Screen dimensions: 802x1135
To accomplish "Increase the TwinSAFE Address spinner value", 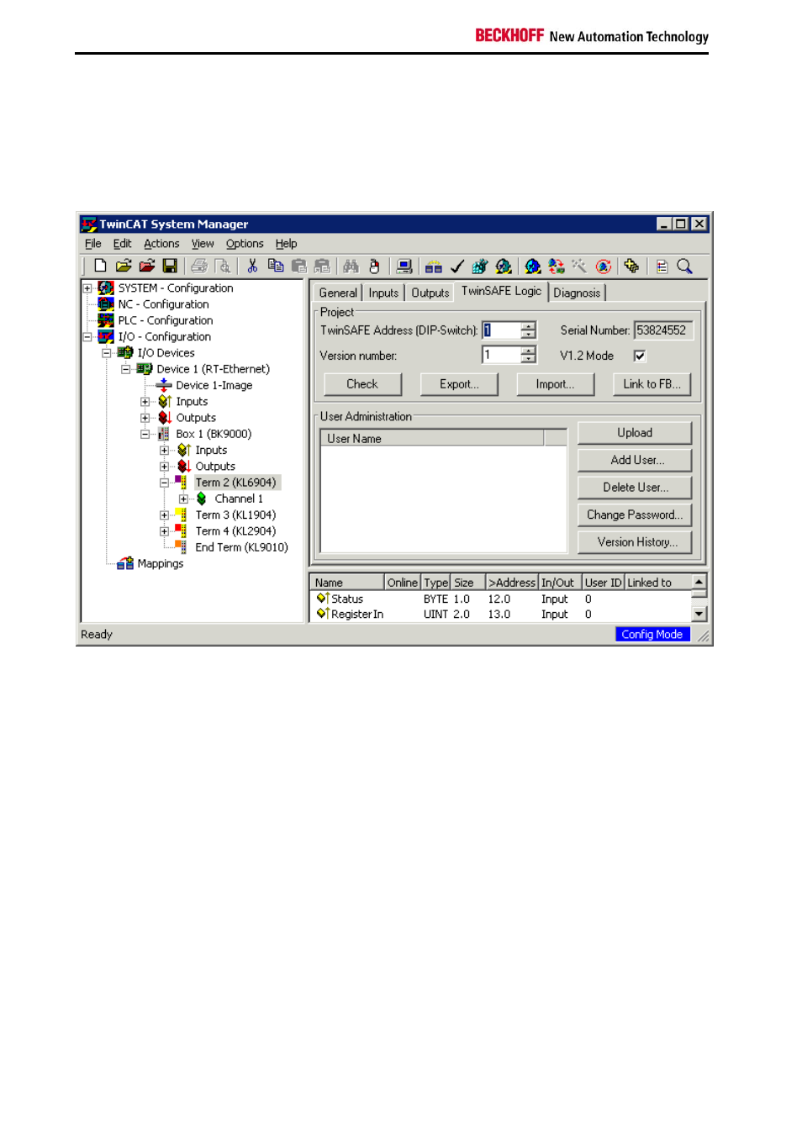I will pyautogui.click(x=528, y=326).
